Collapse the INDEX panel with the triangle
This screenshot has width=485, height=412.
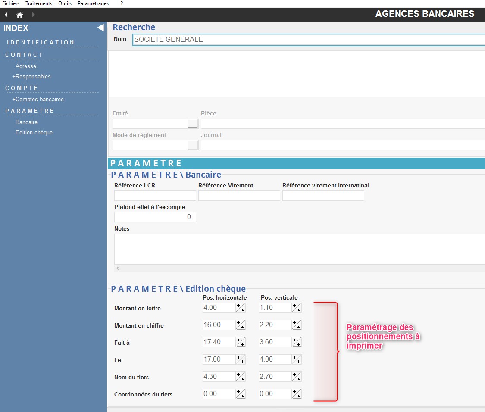coord(100,28)
